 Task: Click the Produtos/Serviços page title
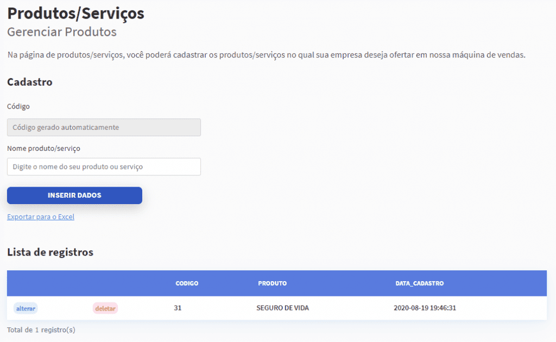[x=75, y=14]
